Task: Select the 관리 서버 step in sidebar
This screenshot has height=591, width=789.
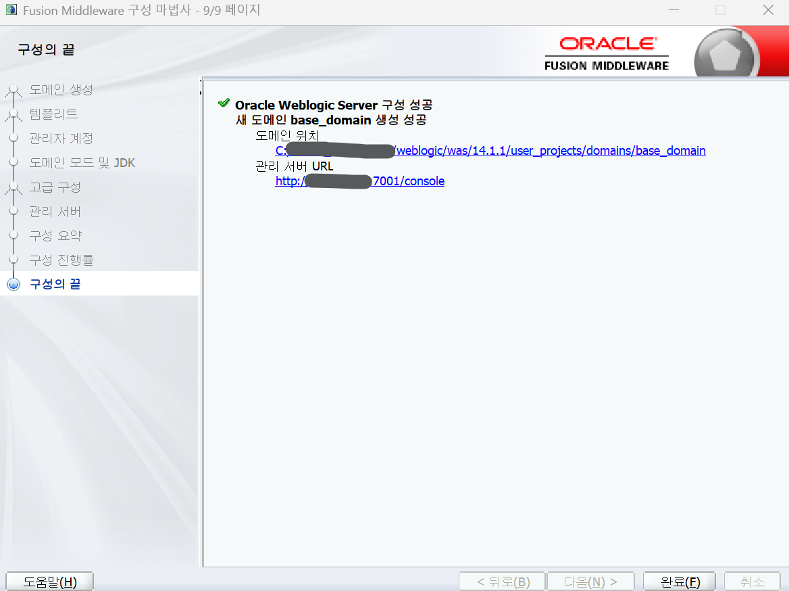Action: (55, 211)
